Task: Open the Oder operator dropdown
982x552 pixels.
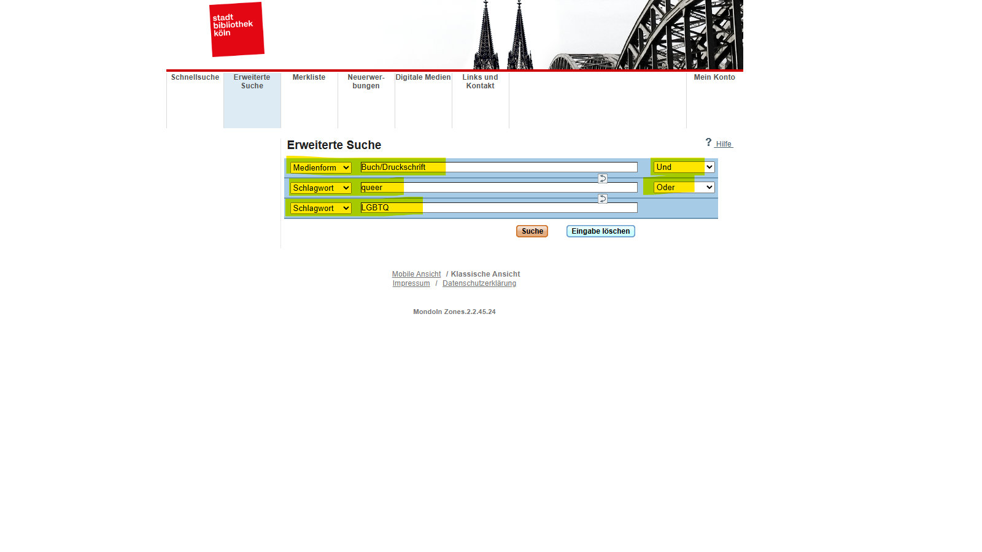Action: (684, 187)
